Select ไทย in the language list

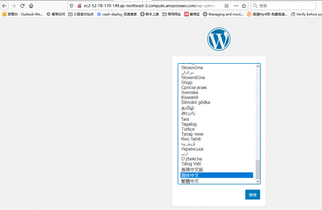coord(217,119)
